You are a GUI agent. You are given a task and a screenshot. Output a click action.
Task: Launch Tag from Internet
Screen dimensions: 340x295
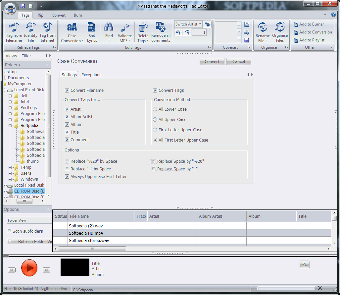click(47, 27)
